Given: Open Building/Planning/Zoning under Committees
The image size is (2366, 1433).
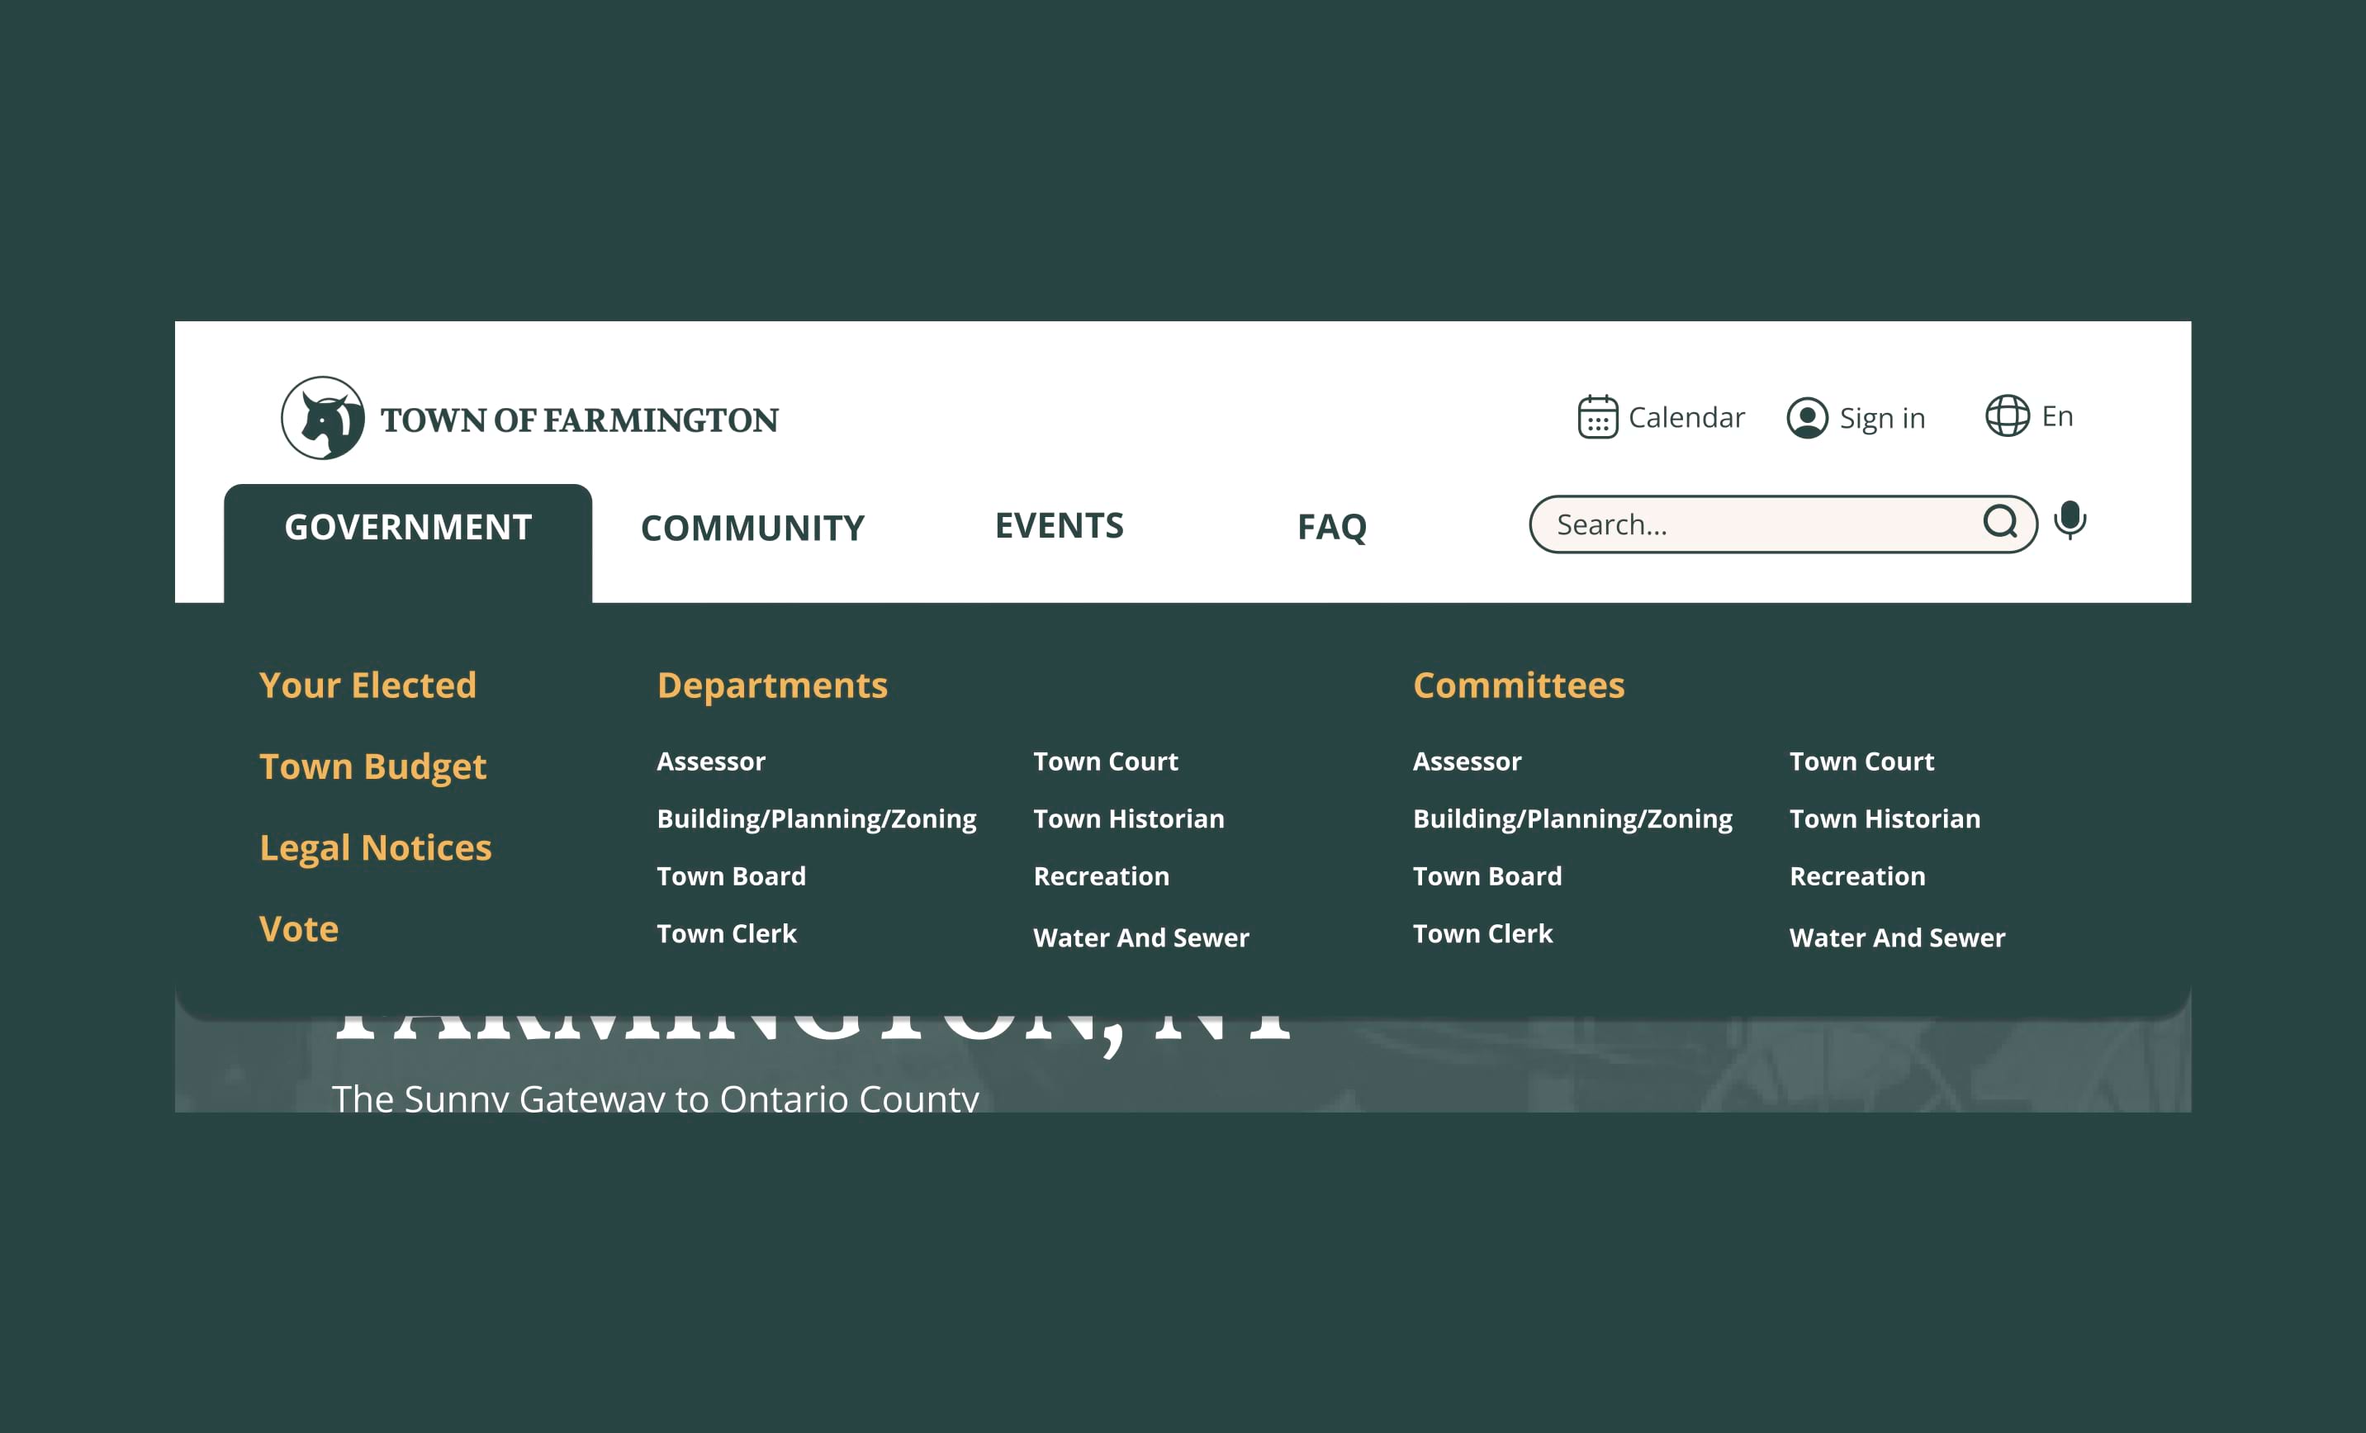Looking at the screenshot, I should click(1573, 819).
